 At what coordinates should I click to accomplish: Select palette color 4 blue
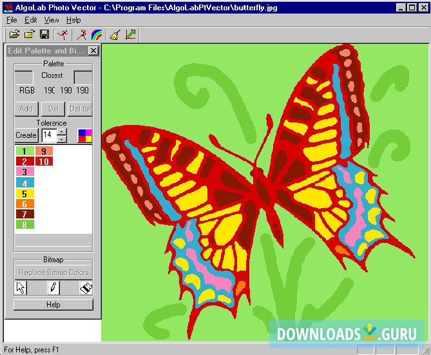click(24, 183)
